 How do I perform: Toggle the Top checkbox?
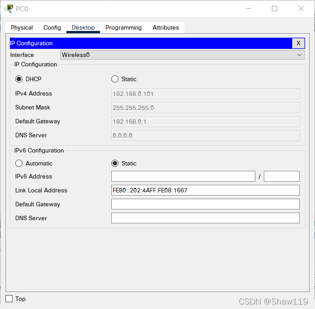pyautogui.click(x=9, y=299)
